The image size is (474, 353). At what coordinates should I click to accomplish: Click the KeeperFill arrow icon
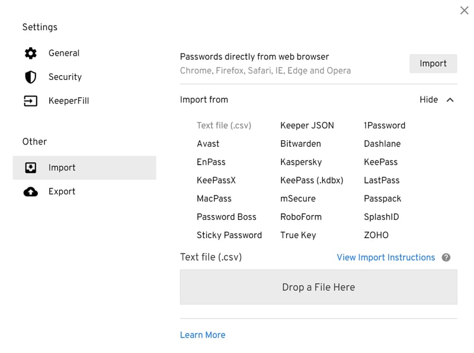pos(31,101)
